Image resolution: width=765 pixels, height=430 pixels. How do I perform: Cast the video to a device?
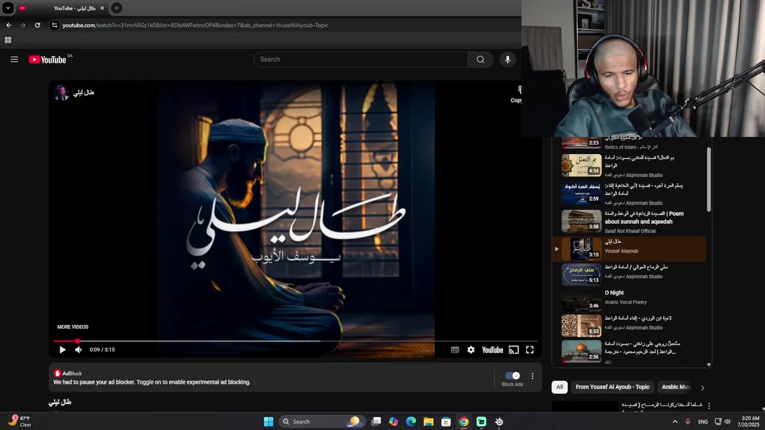coord(513,350)
